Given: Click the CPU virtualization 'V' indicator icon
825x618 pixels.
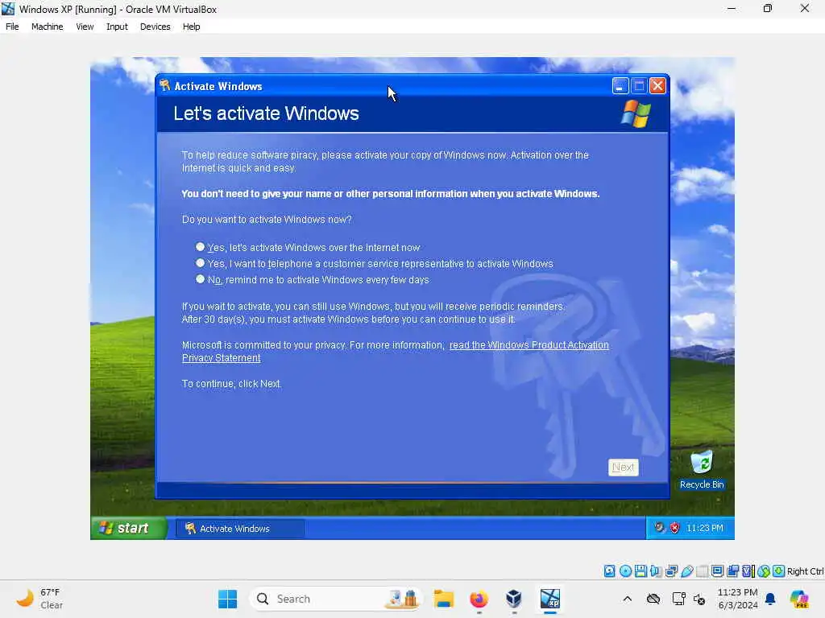Looking at the screenshot, I should [748, 571].
